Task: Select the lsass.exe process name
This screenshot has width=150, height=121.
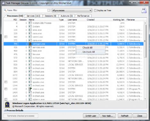Action: pyautogui.click(x=37, y=51)
